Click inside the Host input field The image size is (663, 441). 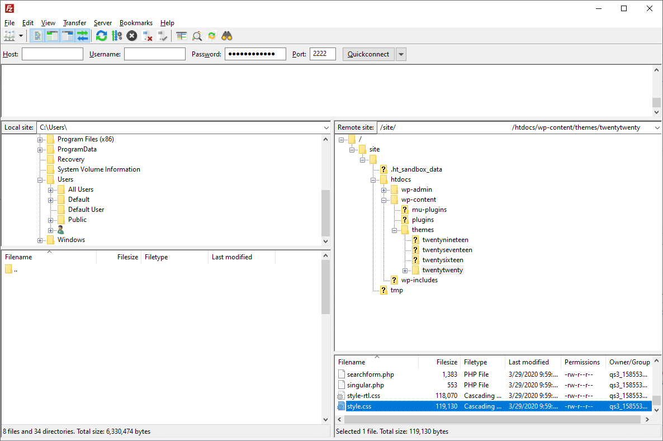tap(52, 54)
